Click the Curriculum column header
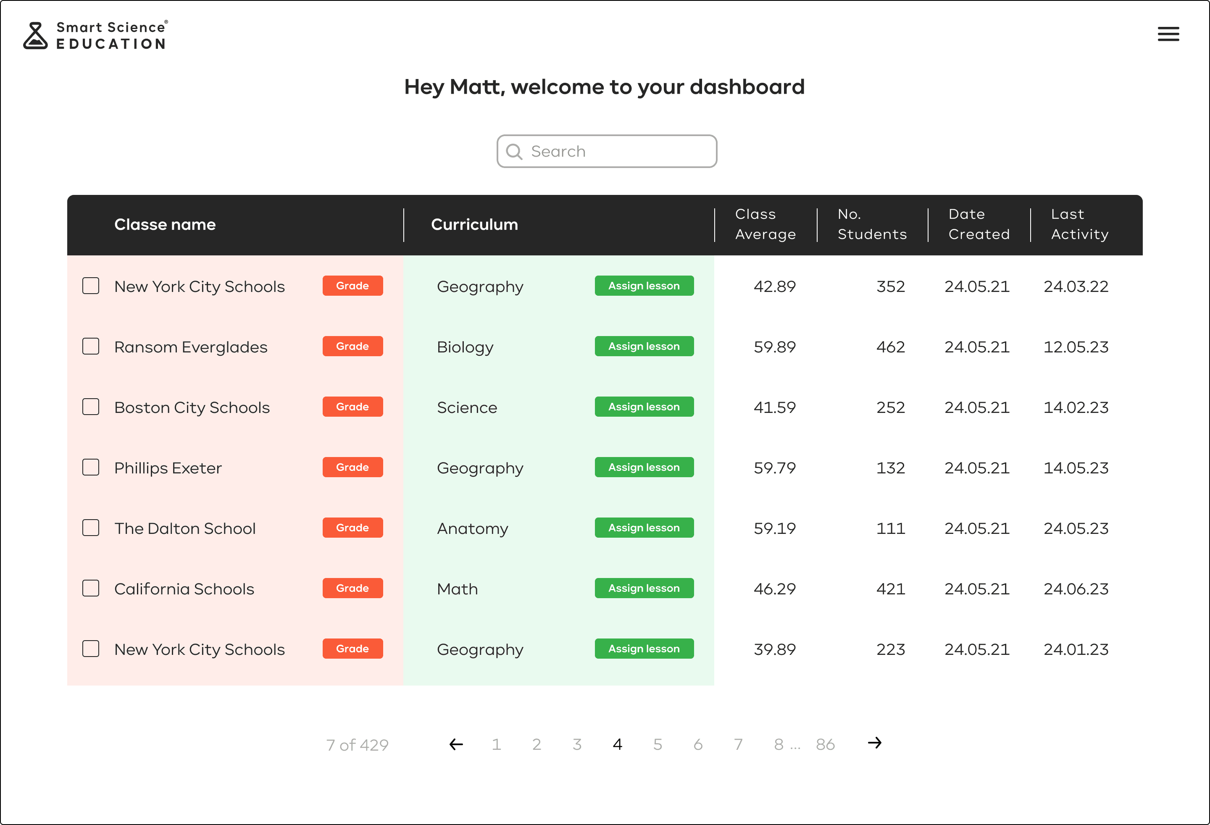The image size is (1210, 825). click(474, 224)
